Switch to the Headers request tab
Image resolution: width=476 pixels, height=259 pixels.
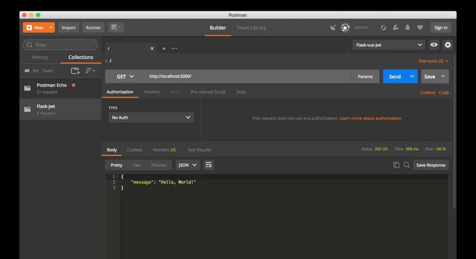[152, 92]
